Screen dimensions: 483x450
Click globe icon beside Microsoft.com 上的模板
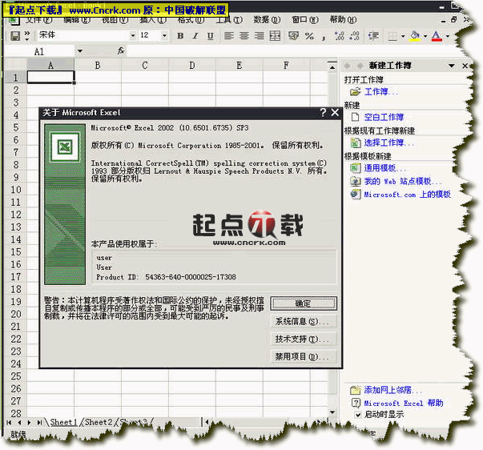(355, 194)
